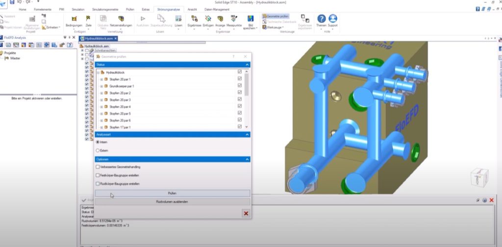The image size is (502, 247).
Task: Uncheck the Hydraulikblock status checkbox
Action: [x=239, y=72]
